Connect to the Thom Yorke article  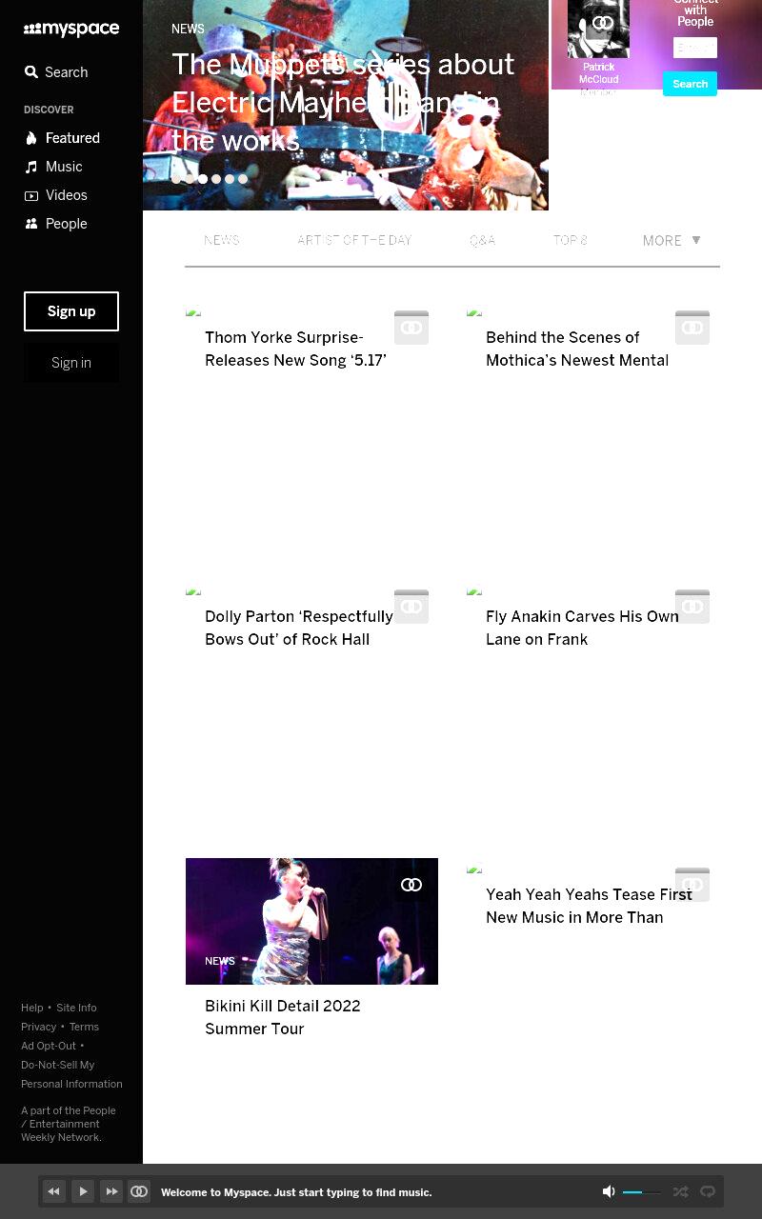[x=411, y=328]
